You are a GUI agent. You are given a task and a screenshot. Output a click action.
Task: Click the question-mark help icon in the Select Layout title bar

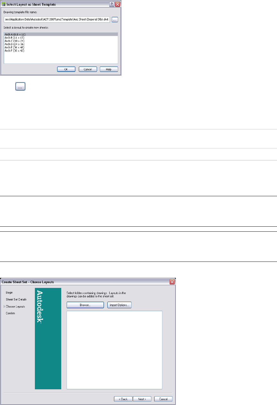click(x=112, y=4)
